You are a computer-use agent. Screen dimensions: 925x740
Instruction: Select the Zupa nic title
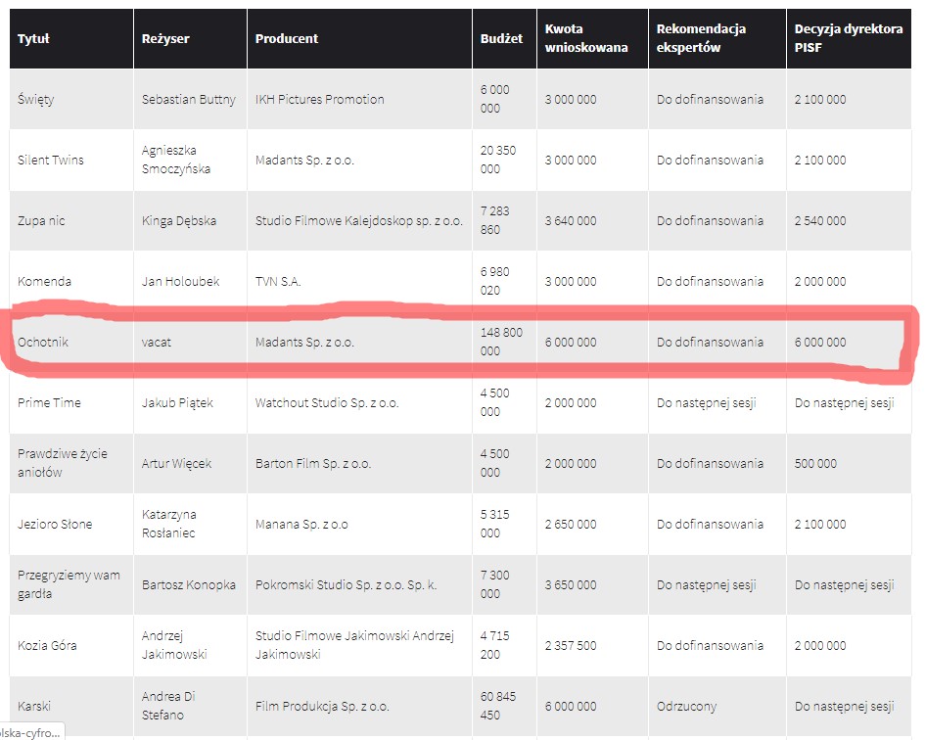[41, 220]
